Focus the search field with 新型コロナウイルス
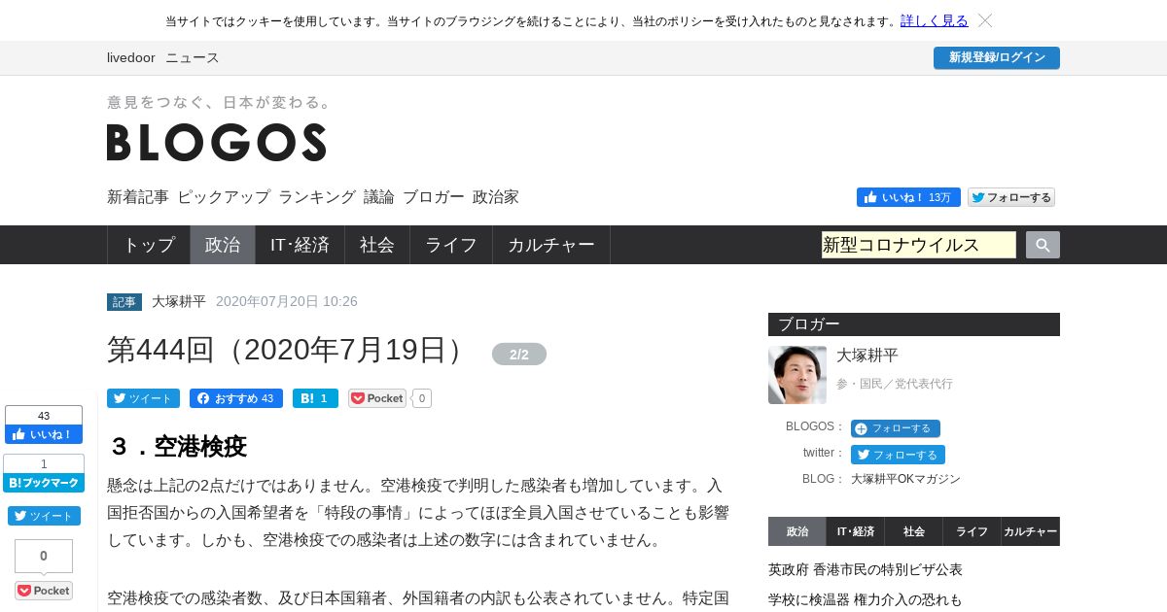Screen dimensions: 1167x612 point(919,245)
